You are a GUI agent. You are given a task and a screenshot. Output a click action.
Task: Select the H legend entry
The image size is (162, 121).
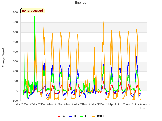[x=72, y=116]
